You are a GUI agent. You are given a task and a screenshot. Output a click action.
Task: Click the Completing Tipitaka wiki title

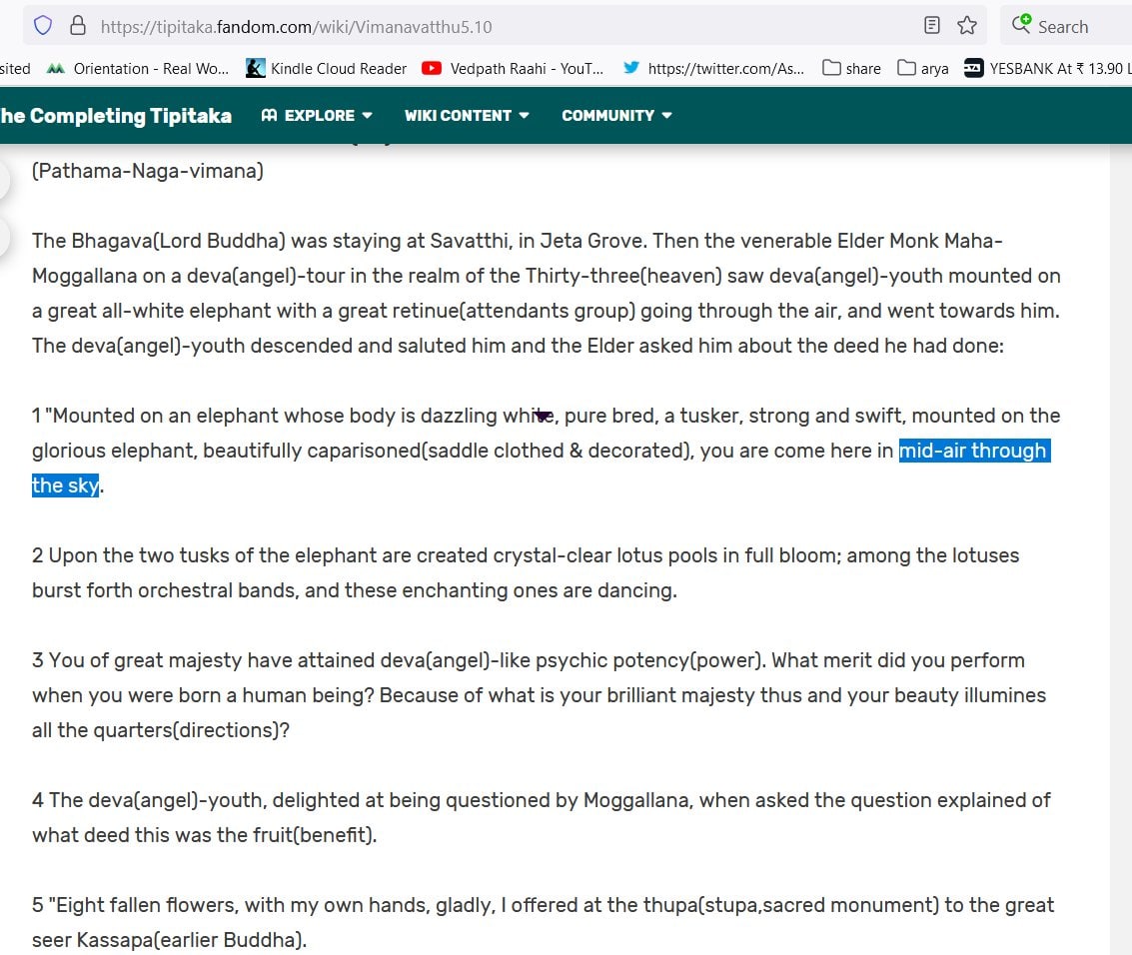click(116, 116)
